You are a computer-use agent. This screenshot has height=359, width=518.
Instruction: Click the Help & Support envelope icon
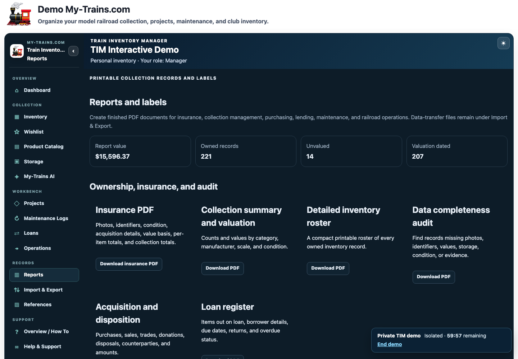(x=17, y=347)
